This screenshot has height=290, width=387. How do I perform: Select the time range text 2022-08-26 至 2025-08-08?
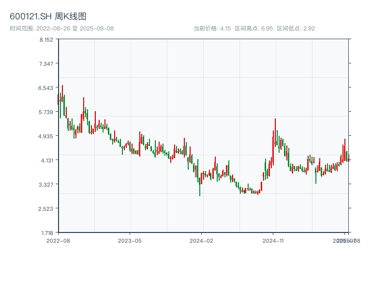point(75,29)
